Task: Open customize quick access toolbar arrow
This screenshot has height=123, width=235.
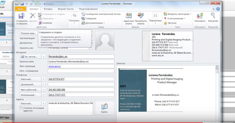Action: (45, 4)
